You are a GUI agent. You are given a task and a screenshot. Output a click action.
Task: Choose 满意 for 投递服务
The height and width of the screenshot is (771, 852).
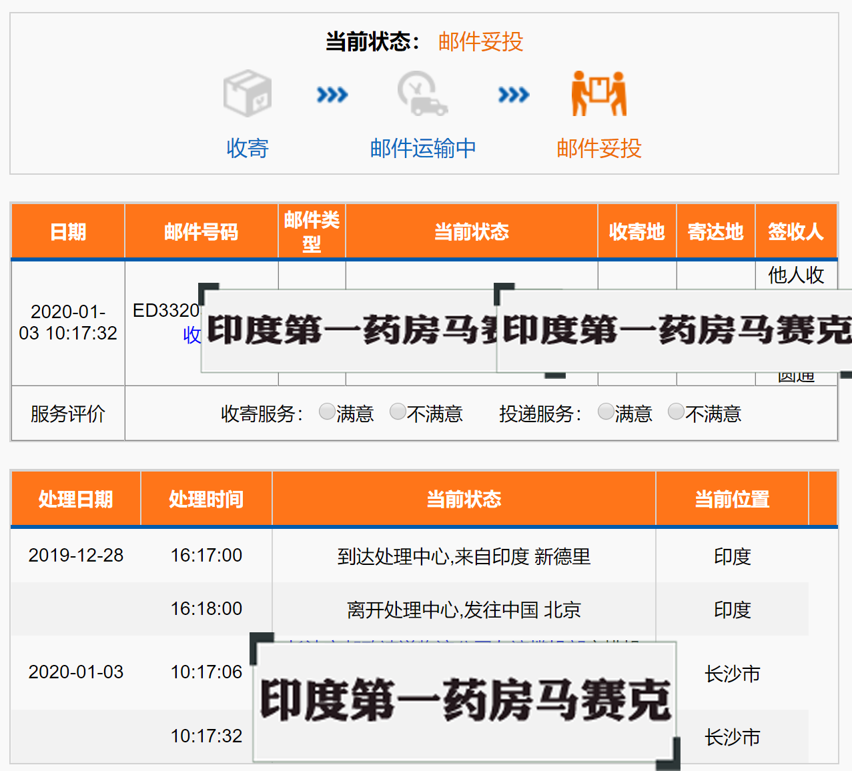pos(606,412)
